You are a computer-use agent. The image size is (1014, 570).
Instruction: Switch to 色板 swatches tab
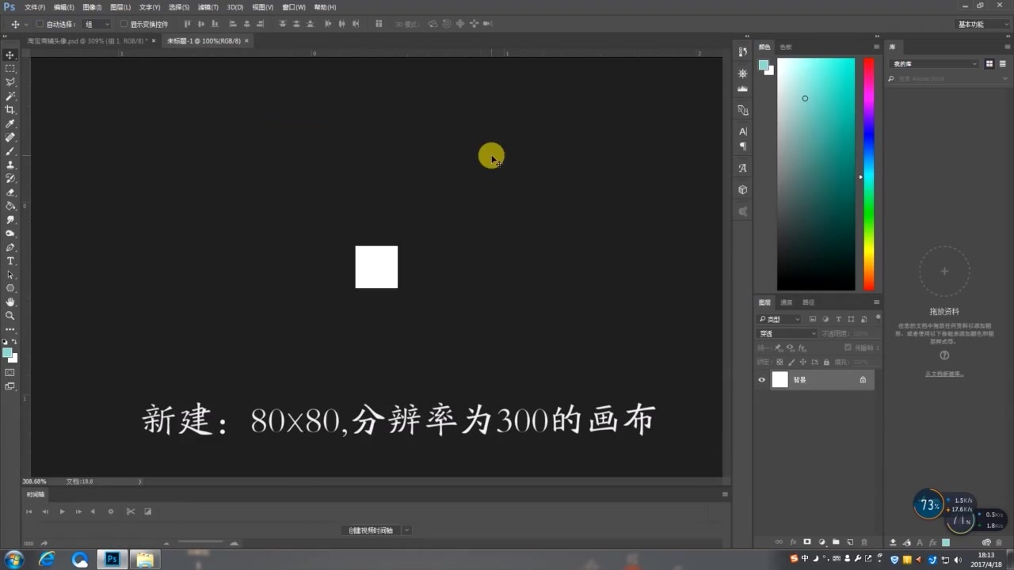pyautogui.click(x=786, y=47)
